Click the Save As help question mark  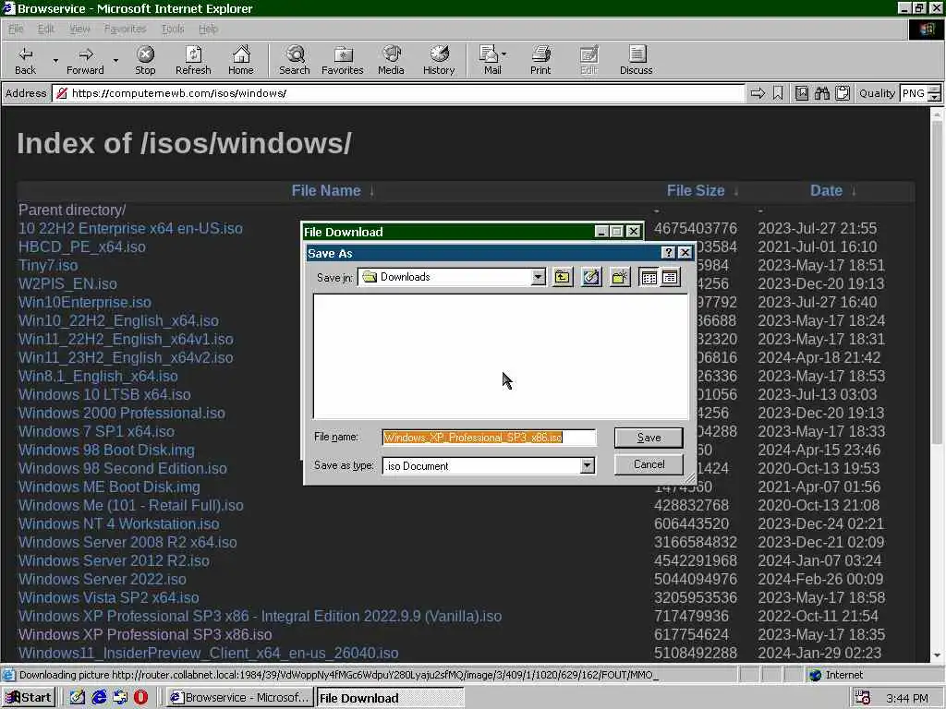668,253
